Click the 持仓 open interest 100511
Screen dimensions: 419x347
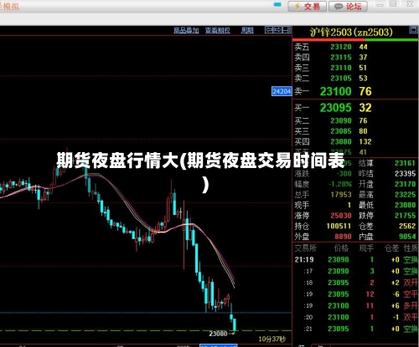tap(339, 226)
